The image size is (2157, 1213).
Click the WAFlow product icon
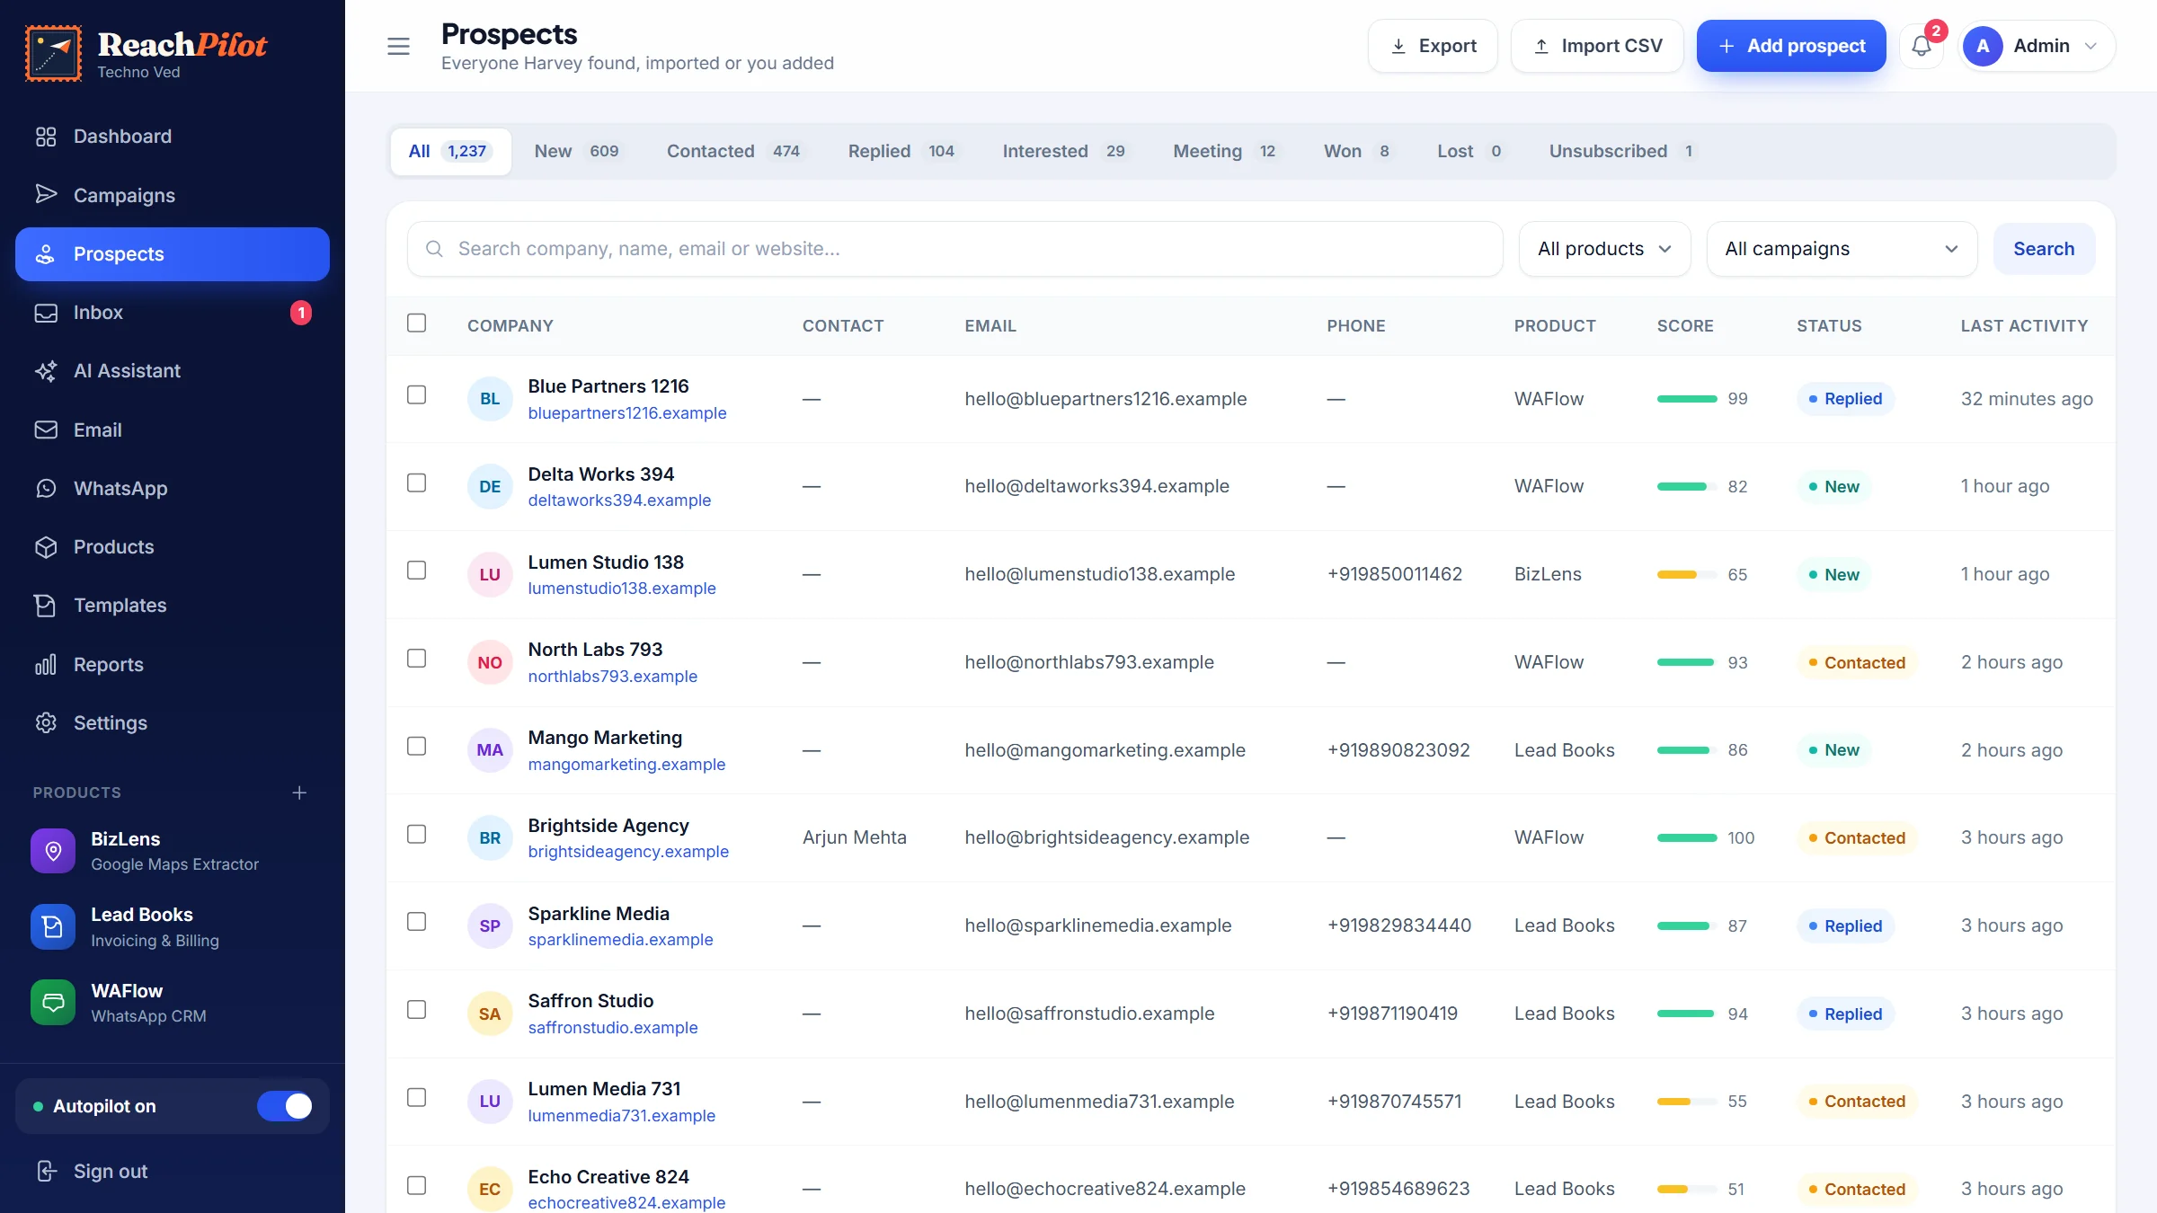pos(53,1003)
